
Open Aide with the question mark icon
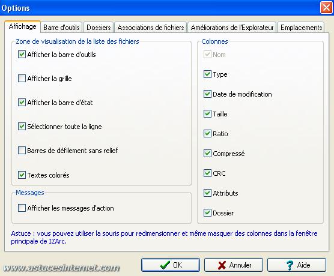pyautogui.click(x=297, y=265)
